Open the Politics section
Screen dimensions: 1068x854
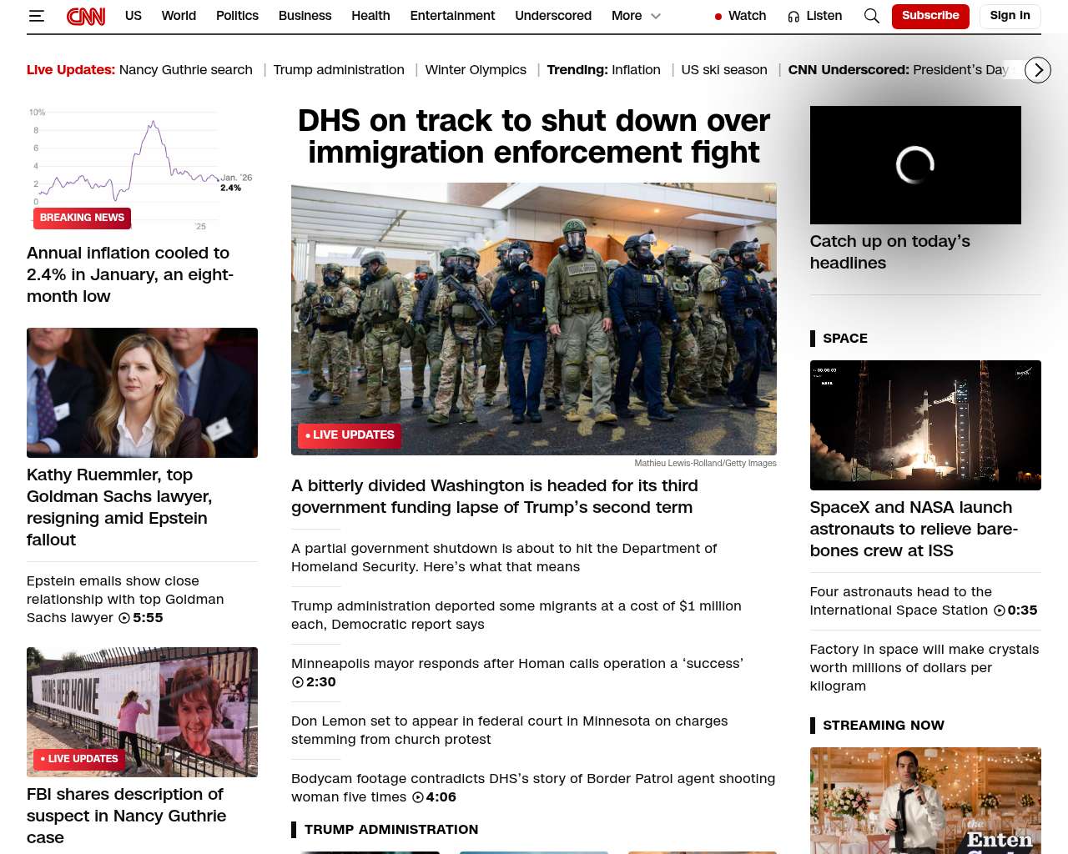(x=237, y=16)
